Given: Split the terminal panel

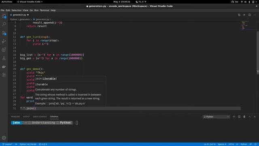Looking at the screenshot, I should 239,117.
